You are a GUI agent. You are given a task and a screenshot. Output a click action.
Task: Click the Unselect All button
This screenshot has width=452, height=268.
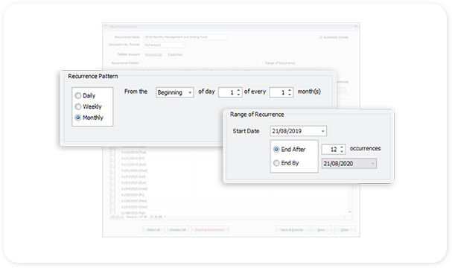tap(177, 230)
